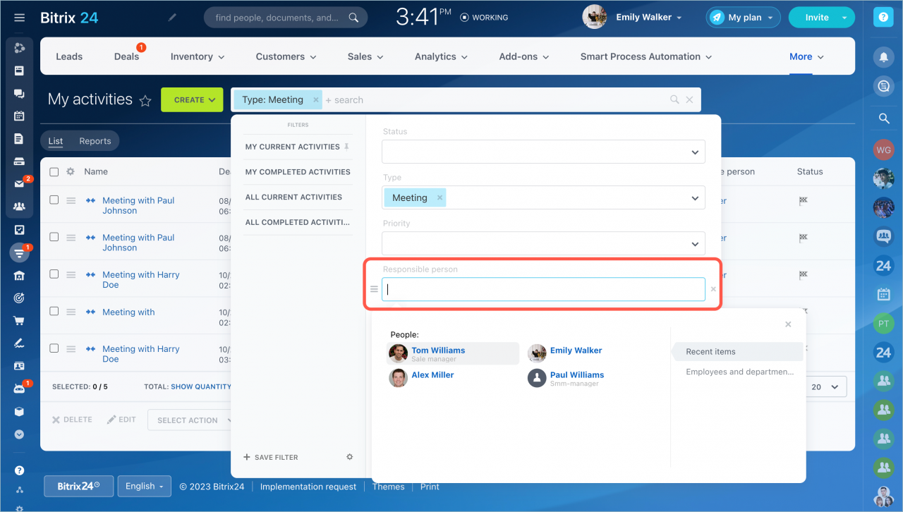Toggle the select-all checkbox in table header
The image size is (903, 512).
54,171
